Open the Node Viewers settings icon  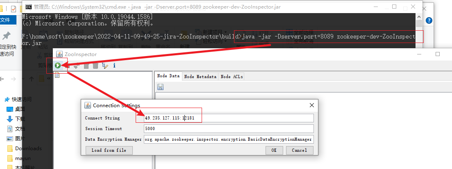tap(105, 66)
